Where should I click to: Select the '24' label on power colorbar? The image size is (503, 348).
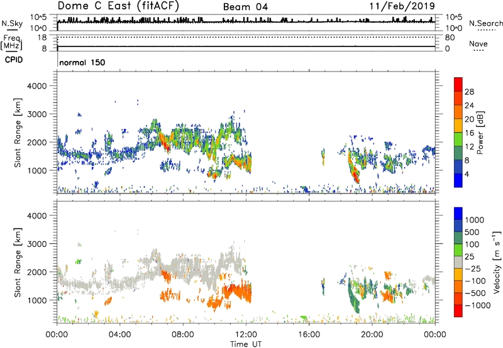469,106
